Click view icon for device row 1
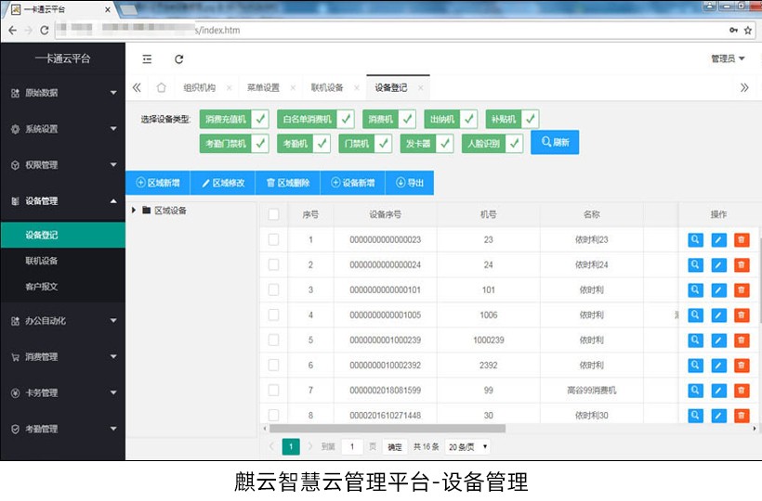 click(695, 239)
